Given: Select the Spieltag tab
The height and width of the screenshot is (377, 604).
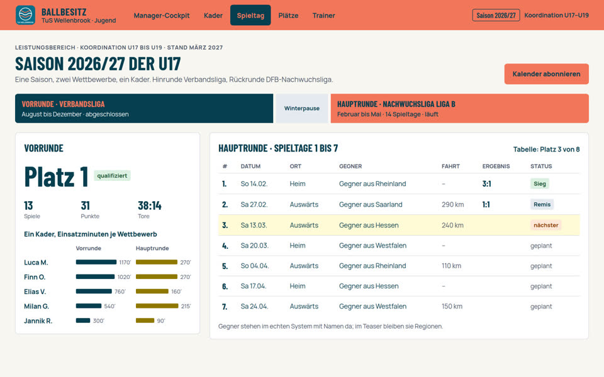Looking at the screenshot, I should tap(250, 15).
